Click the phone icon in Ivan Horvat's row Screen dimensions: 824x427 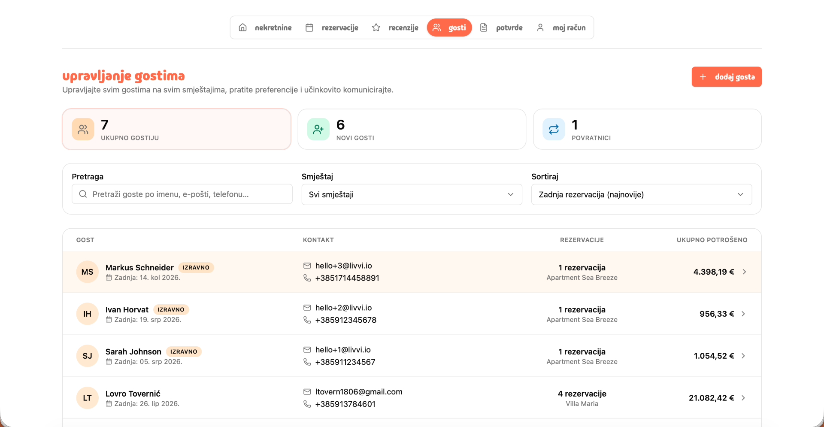[307, 320]
